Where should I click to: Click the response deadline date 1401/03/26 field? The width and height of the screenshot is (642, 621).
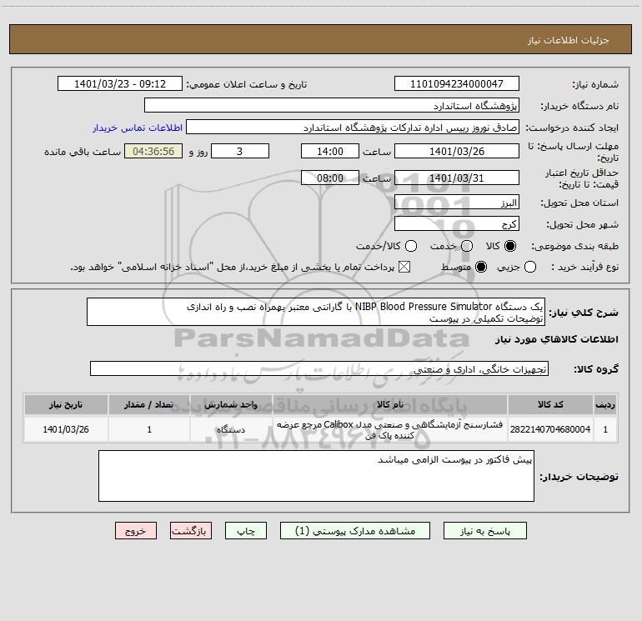457,151
